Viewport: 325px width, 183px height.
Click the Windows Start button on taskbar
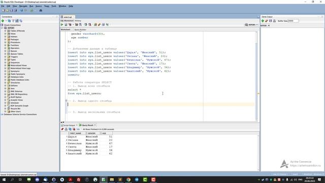pos(4,179)
